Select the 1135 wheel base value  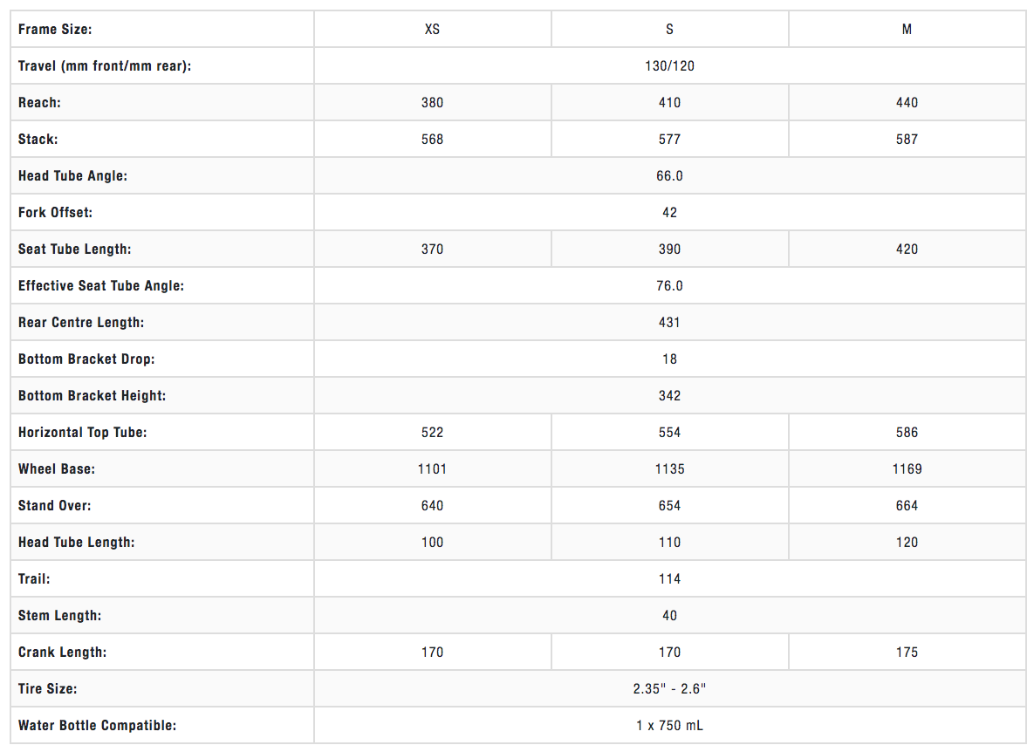(x=669, y=469)
